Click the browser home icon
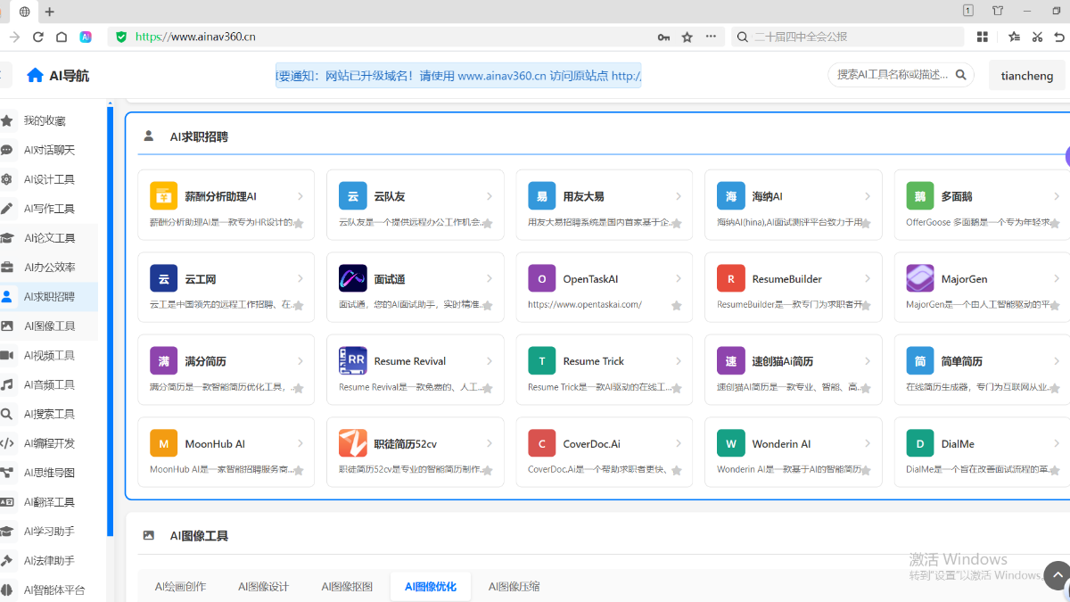Image resolution: width=1070 pixels, height=602 pixels. click(62, 37)
